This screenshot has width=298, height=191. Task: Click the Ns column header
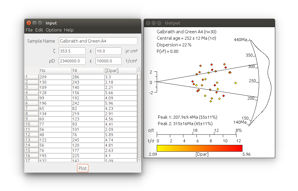point(55,71)
